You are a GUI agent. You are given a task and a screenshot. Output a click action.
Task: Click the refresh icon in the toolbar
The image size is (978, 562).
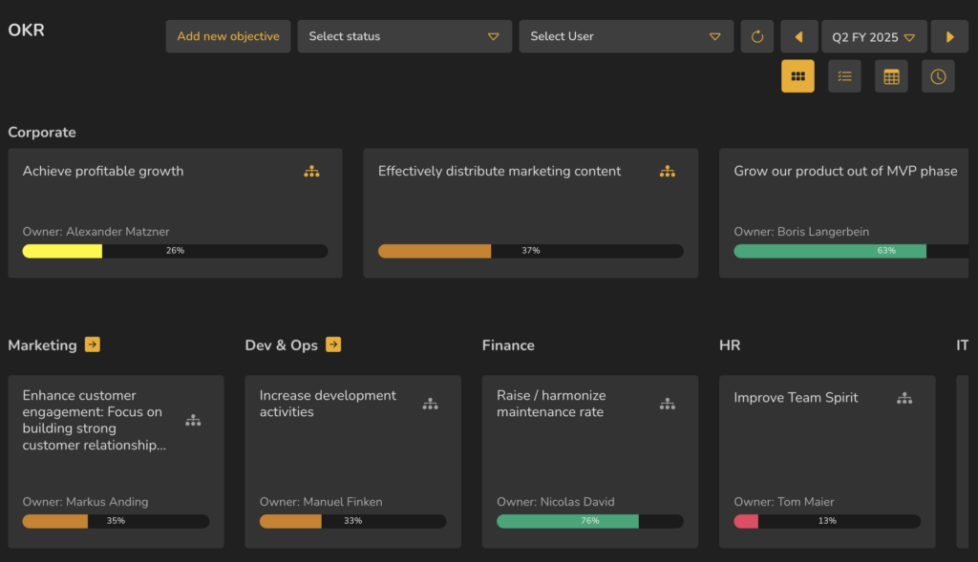pos(757,36)
